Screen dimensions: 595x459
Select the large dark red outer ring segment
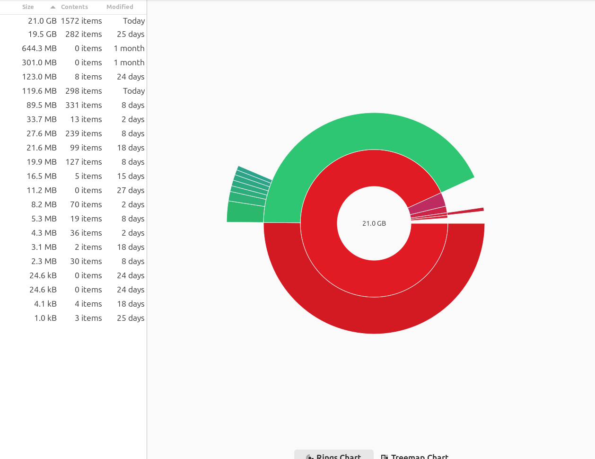tap(374, 315)
